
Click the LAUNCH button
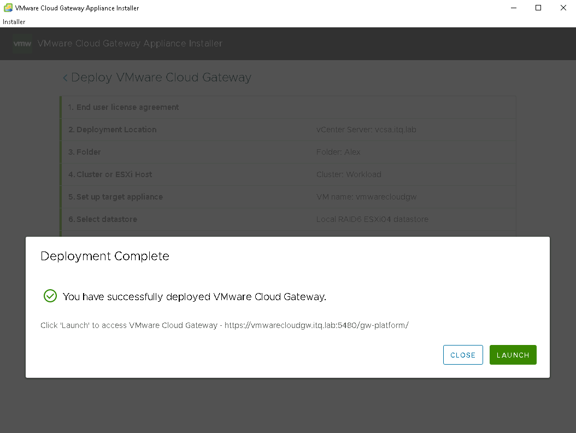coord(513,354)
